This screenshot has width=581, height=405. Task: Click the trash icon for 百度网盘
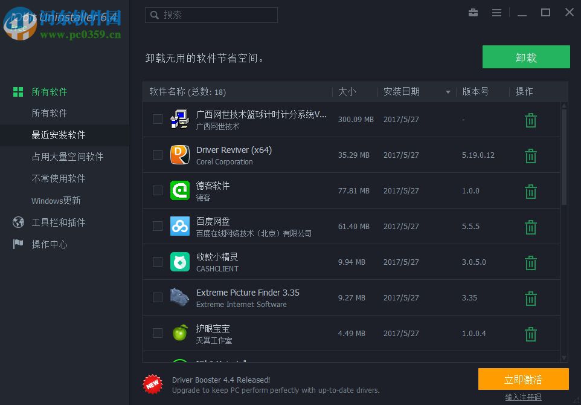[530, 227]
